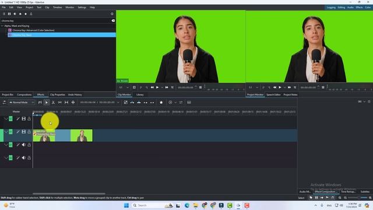373x210 pixels.
Task: Open the Normal Mode edit mode dropdown
Action: pos(22,103)
